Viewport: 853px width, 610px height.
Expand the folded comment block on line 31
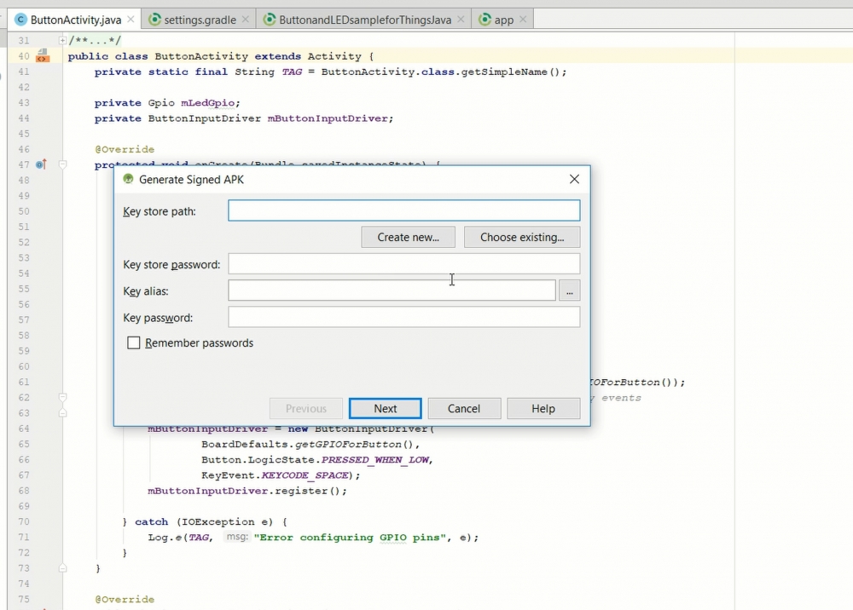click(x=63, y=41)
